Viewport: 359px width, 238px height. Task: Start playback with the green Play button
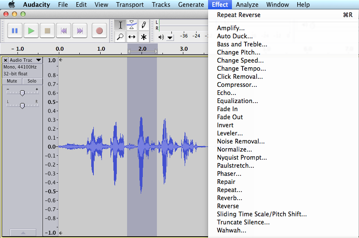pos(31,30)
